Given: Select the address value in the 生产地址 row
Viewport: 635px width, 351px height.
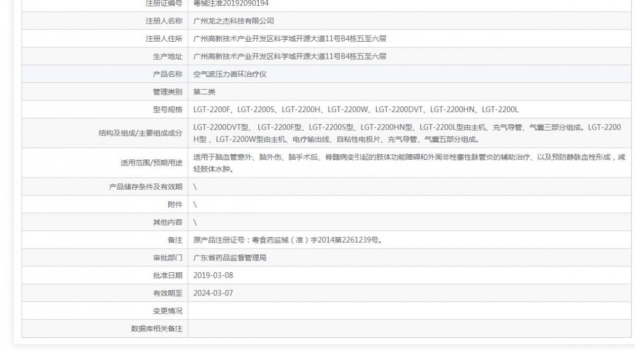Looking at the screenshot, I should point(289,57).
